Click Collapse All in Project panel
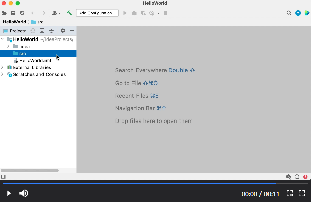Viewport: 312px width, 202px height. pos(52,31)
